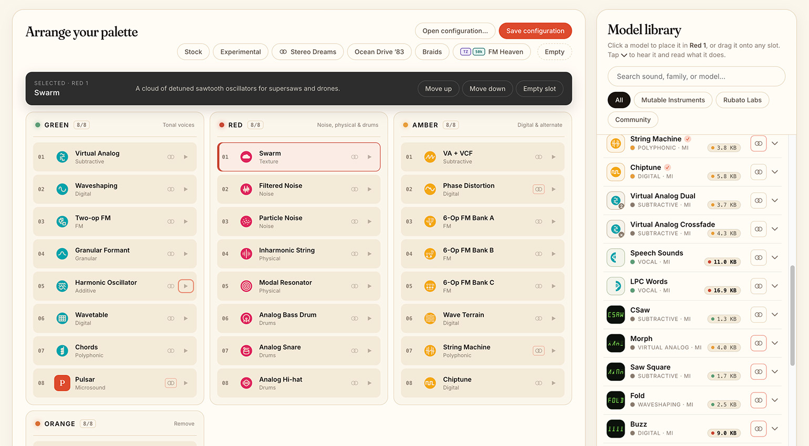Select the Stock preset
This screenshot has height=446, width=809.
click(193, 52)
